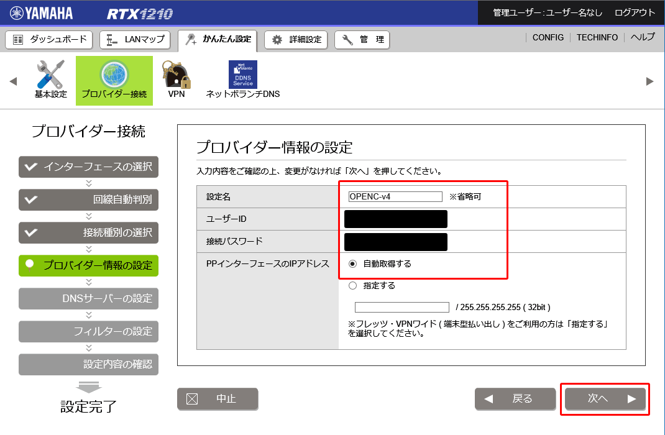Open the ネットボランチDNS icon
The width and height of the screenshot is (665, 435).
click(243, 80)
